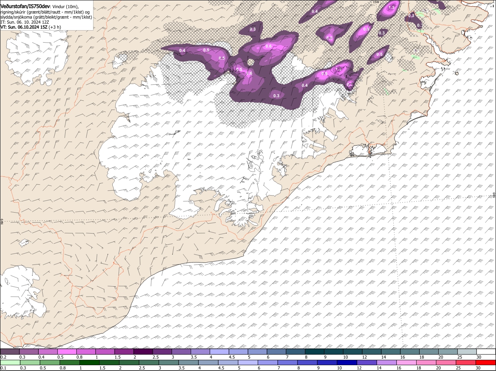Select lower legend swatch between 14 and 16
The width and height of the screenshot is (496, 371).
387,363
